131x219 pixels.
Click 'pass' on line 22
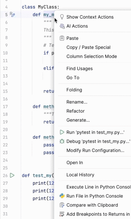tap(49, 145)
